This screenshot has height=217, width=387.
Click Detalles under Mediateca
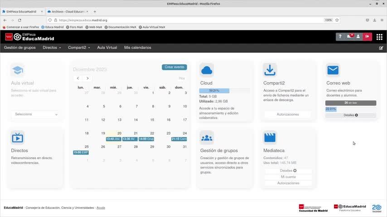pos(288,171)
